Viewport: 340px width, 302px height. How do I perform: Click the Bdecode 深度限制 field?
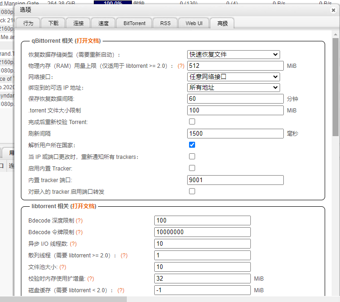click(x=203, y=220)
